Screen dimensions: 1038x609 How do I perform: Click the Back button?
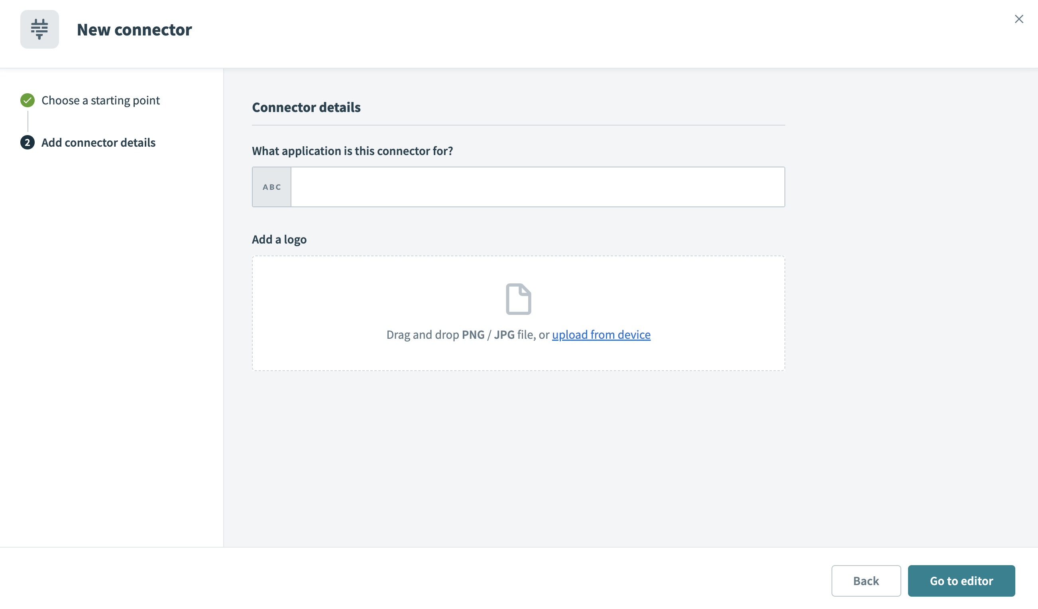pos(866,581)
